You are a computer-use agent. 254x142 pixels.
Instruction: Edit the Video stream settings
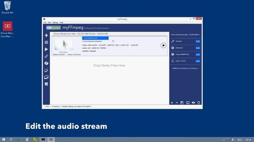tap(198, 54)
